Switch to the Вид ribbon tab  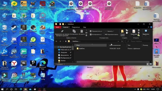(x=85, y=27)
